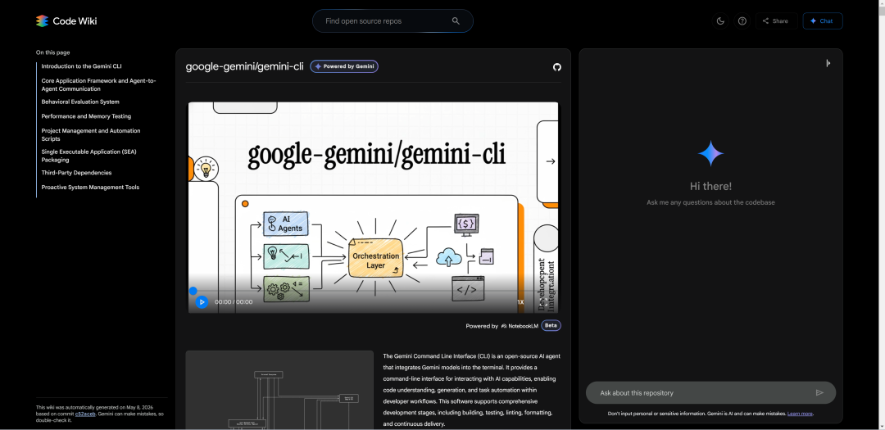
Task: Open the GitHub repository icon
Action: pyautogui.click(x=557, y=67)
